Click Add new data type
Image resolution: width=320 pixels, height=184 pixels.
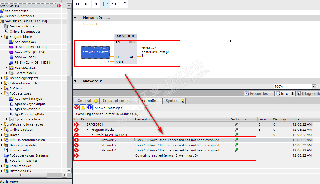coord(28,98)
